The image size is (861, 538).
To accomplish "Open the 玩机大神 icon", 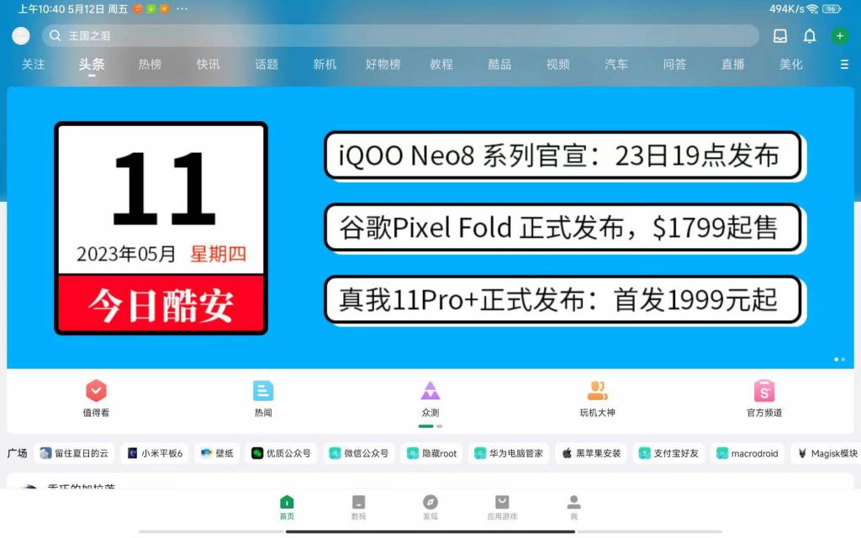I will (x=598, y=391).
